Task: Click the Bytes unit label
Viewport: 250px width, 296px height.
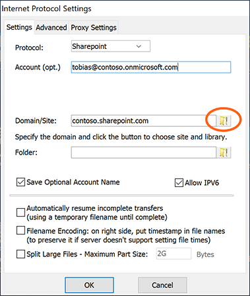Action: (205, 254)
